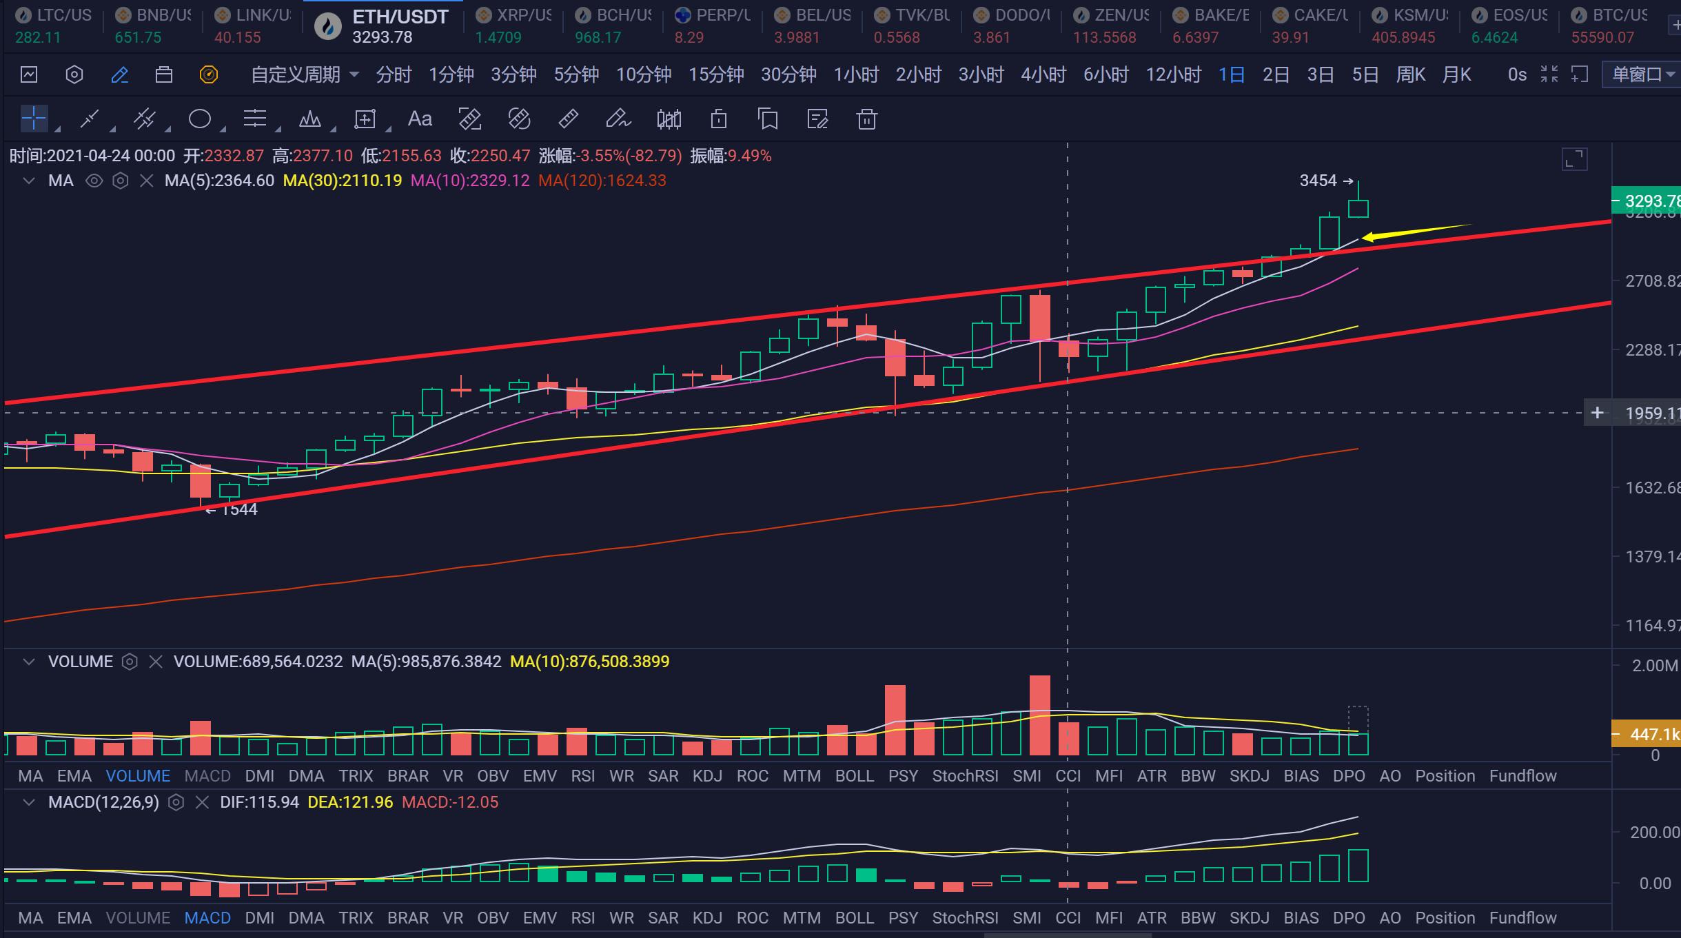Switch to the 4小时 timeframe
The width and height of the screenshot is (1681, 938).
coord(1043,74)
